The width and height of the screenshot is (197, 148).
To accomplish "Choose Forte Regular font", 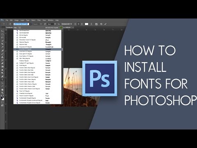I will [37, 65].
